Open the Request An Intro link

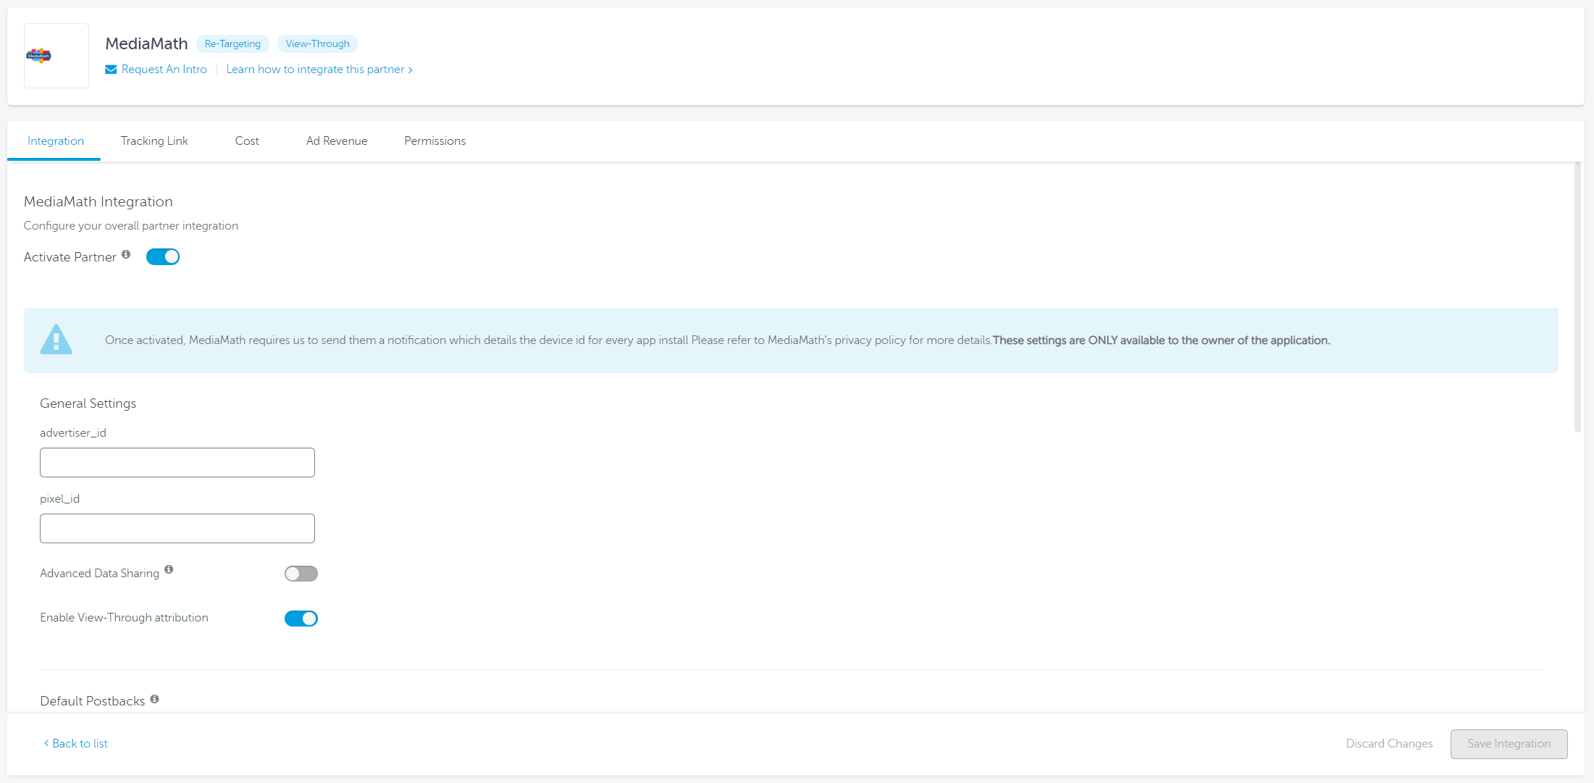tap(164, 70)
